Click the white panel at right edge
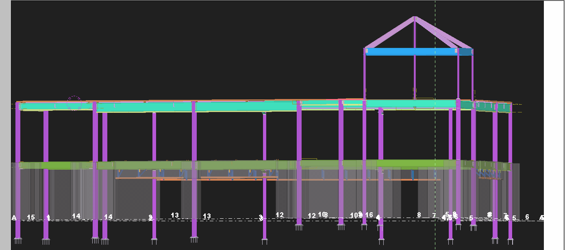565x250 pixels. pos(554,122)
